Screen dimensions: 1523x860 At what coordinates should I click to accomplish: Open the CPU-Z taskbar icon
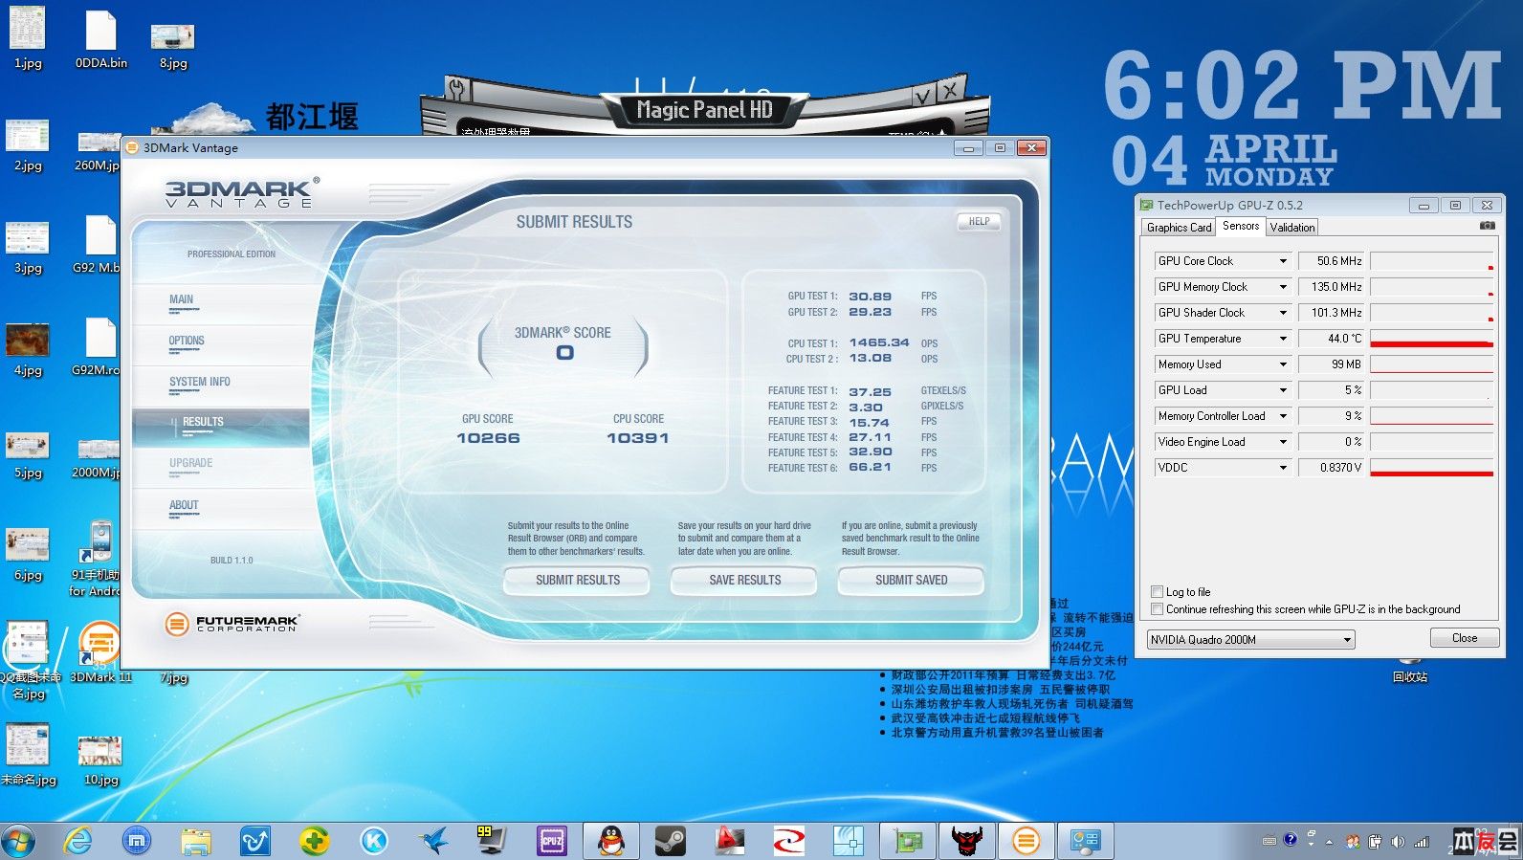[552, 841]
